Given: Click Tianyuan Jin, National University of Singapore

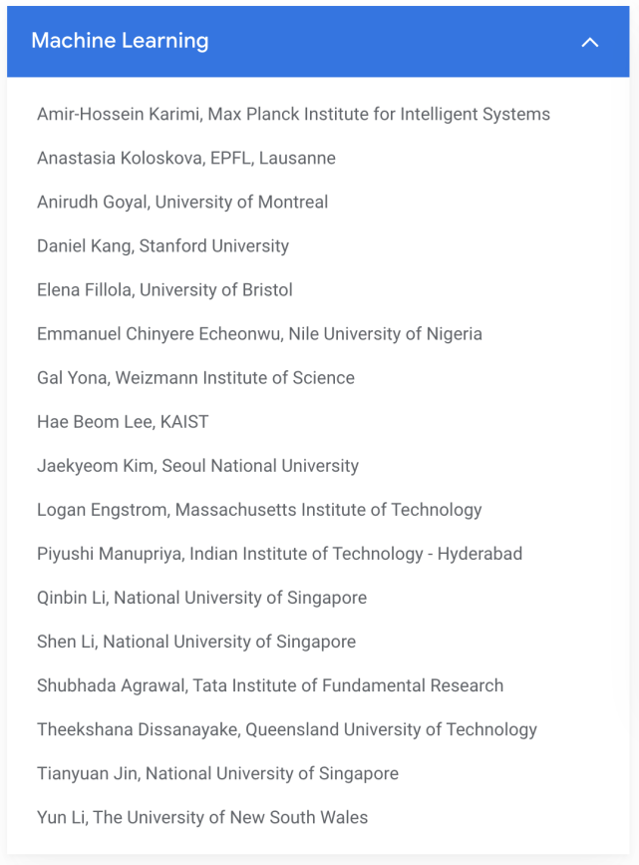Looking at the screenshot, I should point(217,772).
